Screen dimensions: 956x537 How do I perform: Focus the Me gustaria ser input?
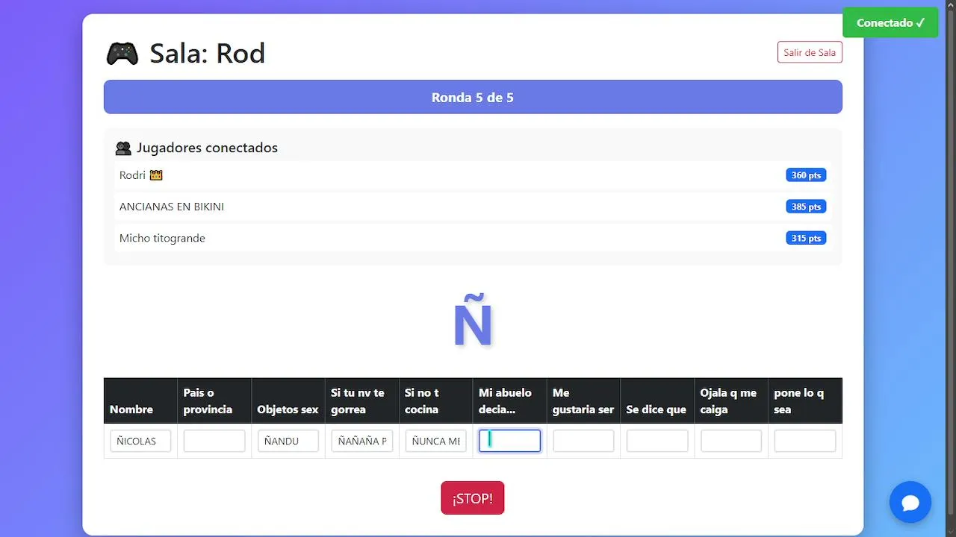583,441
